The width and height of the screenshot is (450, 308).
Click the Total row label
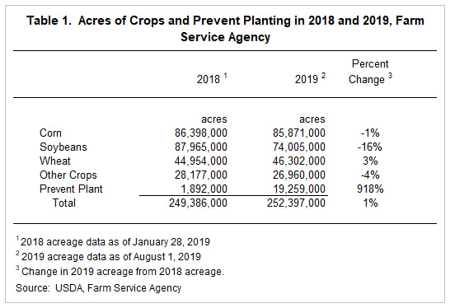point(64,203)
